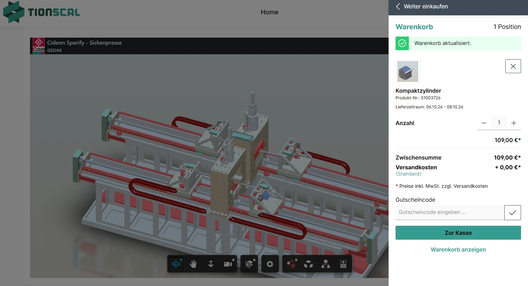The width and height of the screenshot is (528, 286).
Task: Select the pan hand tool
Action: click(x=193, y=264)
